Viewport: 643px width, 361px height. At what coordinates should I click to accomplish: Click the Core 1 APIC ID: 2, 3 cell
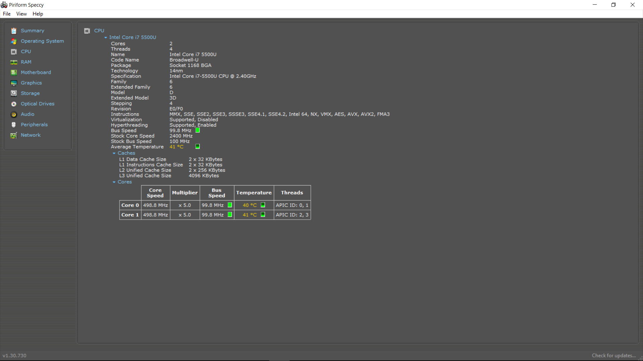click(x=292, y=215)
